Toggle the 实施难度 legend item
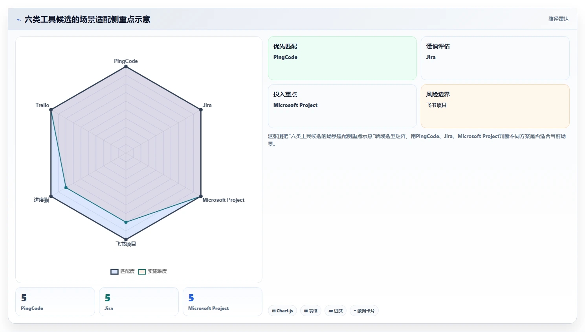This screenshot has width=585, height=332. (x=152, y=271)
